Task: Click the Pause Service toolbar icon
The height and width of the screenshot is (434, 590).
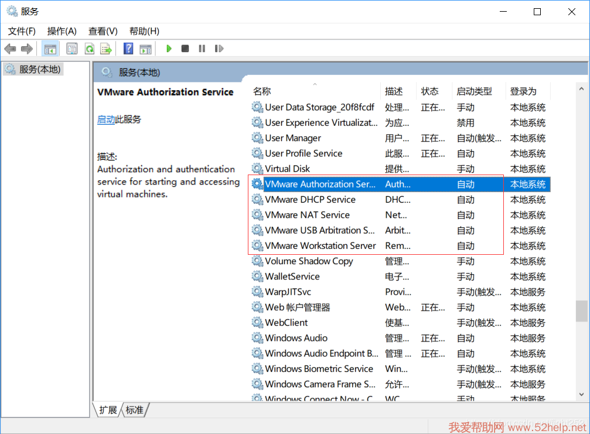Action: click(x=202, y=49)
